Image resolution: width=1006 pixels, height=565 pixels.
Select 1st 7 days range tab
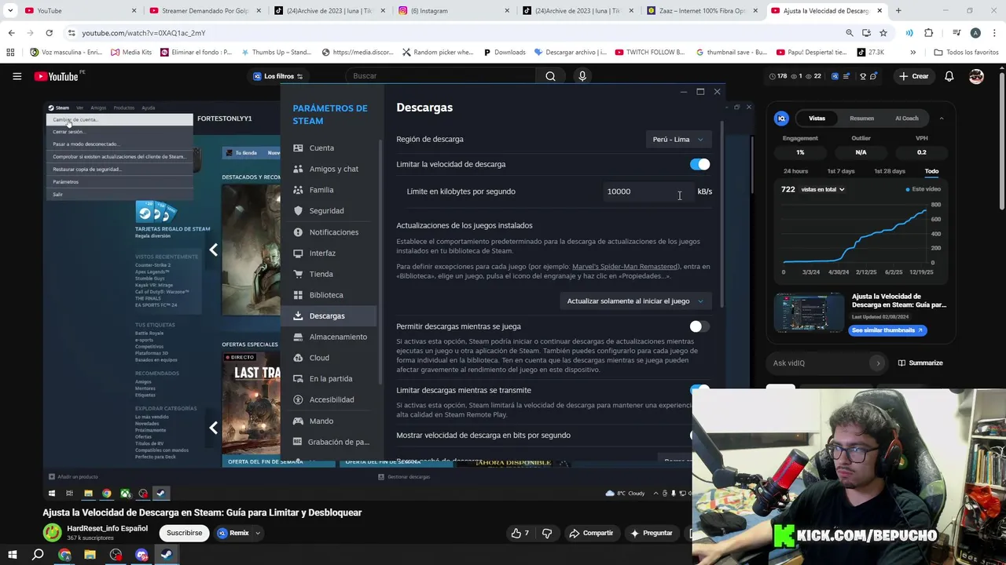(x=840, y=171)
